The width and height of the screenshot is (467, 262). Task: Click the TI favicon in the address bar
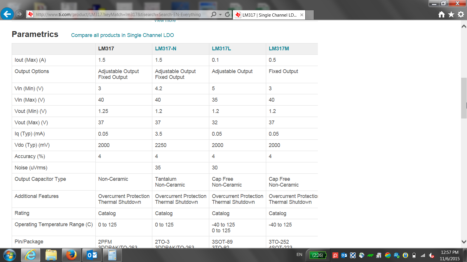(x=30, y=14)
